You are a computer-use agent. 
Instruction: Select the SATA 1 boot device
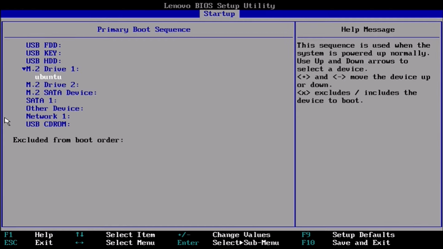[x=41, y=100]
